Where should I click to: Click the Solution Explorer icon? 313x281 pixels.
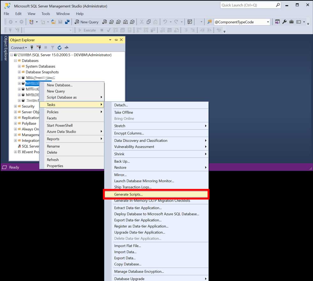pyautogui.click(x=277, y=22)
